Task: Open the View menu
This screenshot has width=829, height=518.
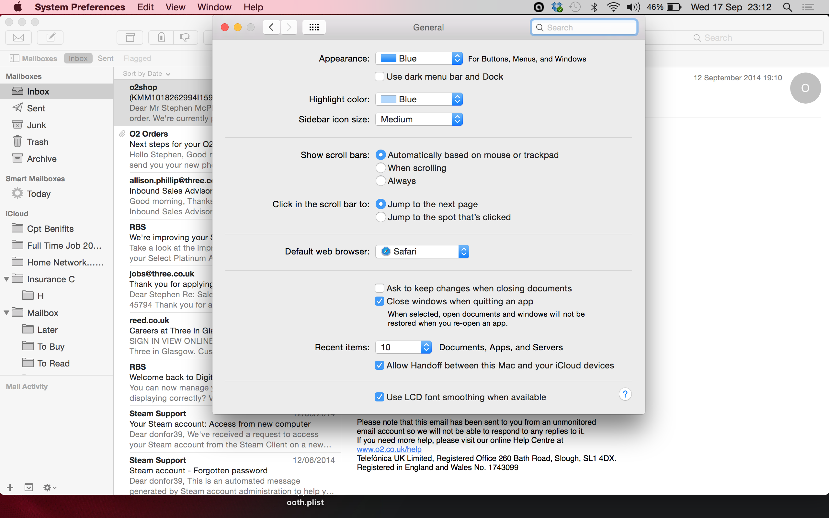Action: coord(175,7)
